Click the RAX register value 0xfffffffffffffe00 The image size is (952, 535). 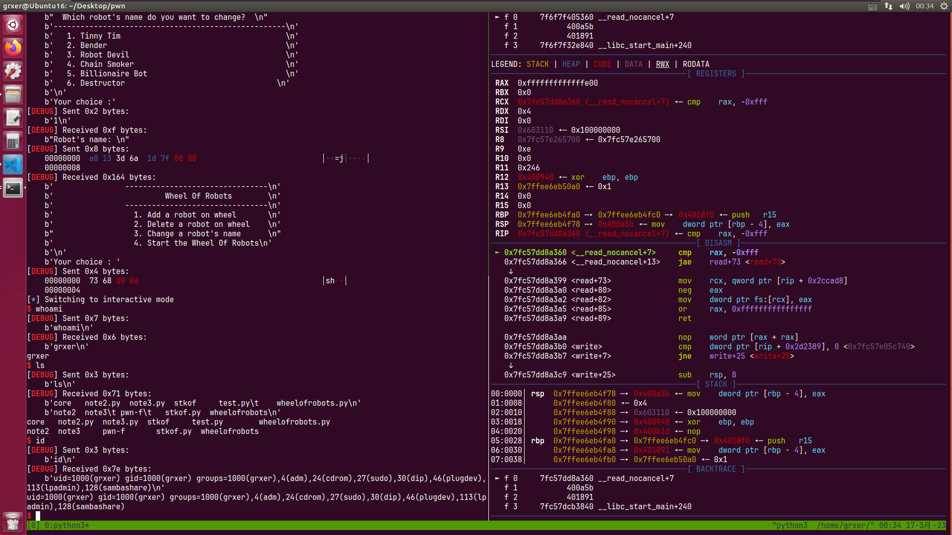557,83
